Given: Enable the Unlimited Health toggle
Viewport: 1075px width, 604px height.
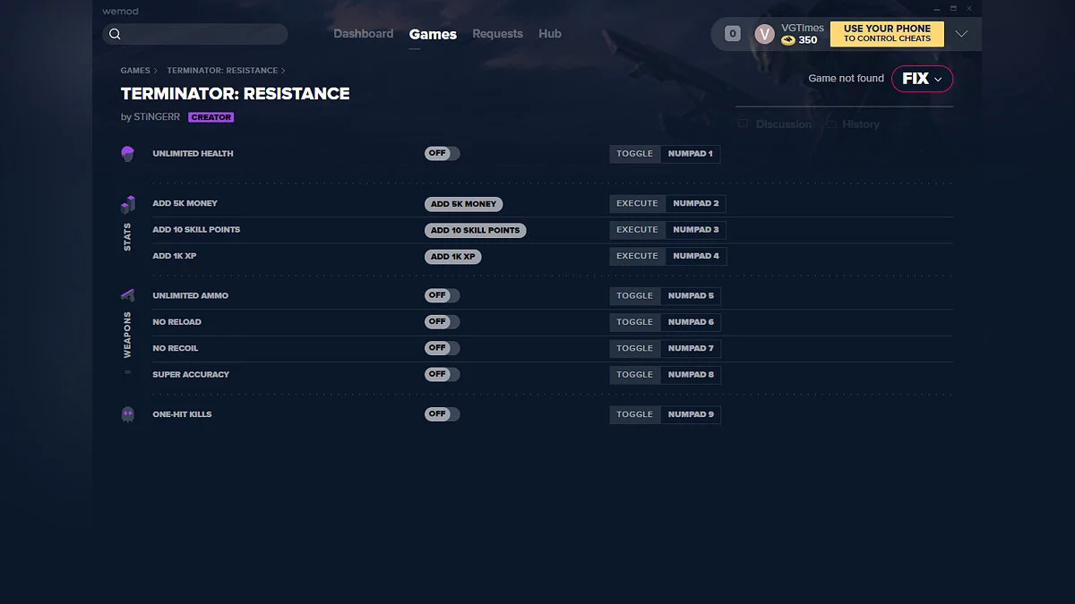Looking at the screenshot, I should pyautogui.click(x=442, y=154).
